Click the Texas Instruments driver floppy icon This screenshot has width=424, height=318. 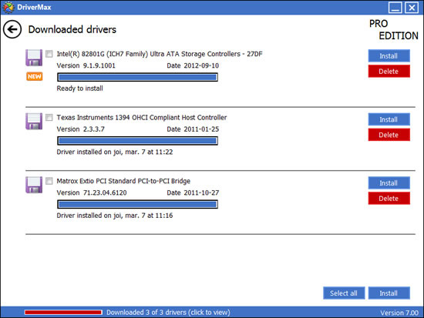tap(34, 121)
